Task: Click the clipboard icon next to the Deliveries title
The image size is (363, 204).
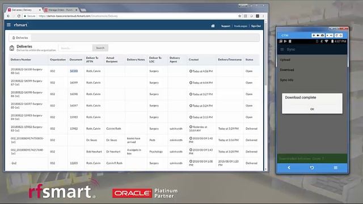Action: (12, 48)
